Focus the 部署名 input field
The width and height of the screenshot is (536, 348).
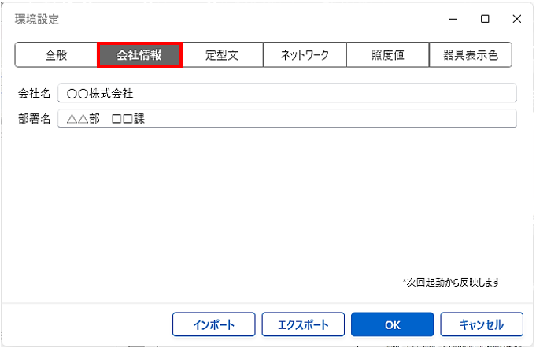[287, 119]
